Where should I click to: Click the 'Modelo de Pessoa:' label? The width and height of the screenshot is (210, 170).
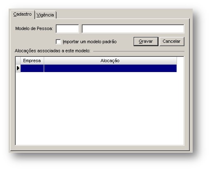(34, 28)
